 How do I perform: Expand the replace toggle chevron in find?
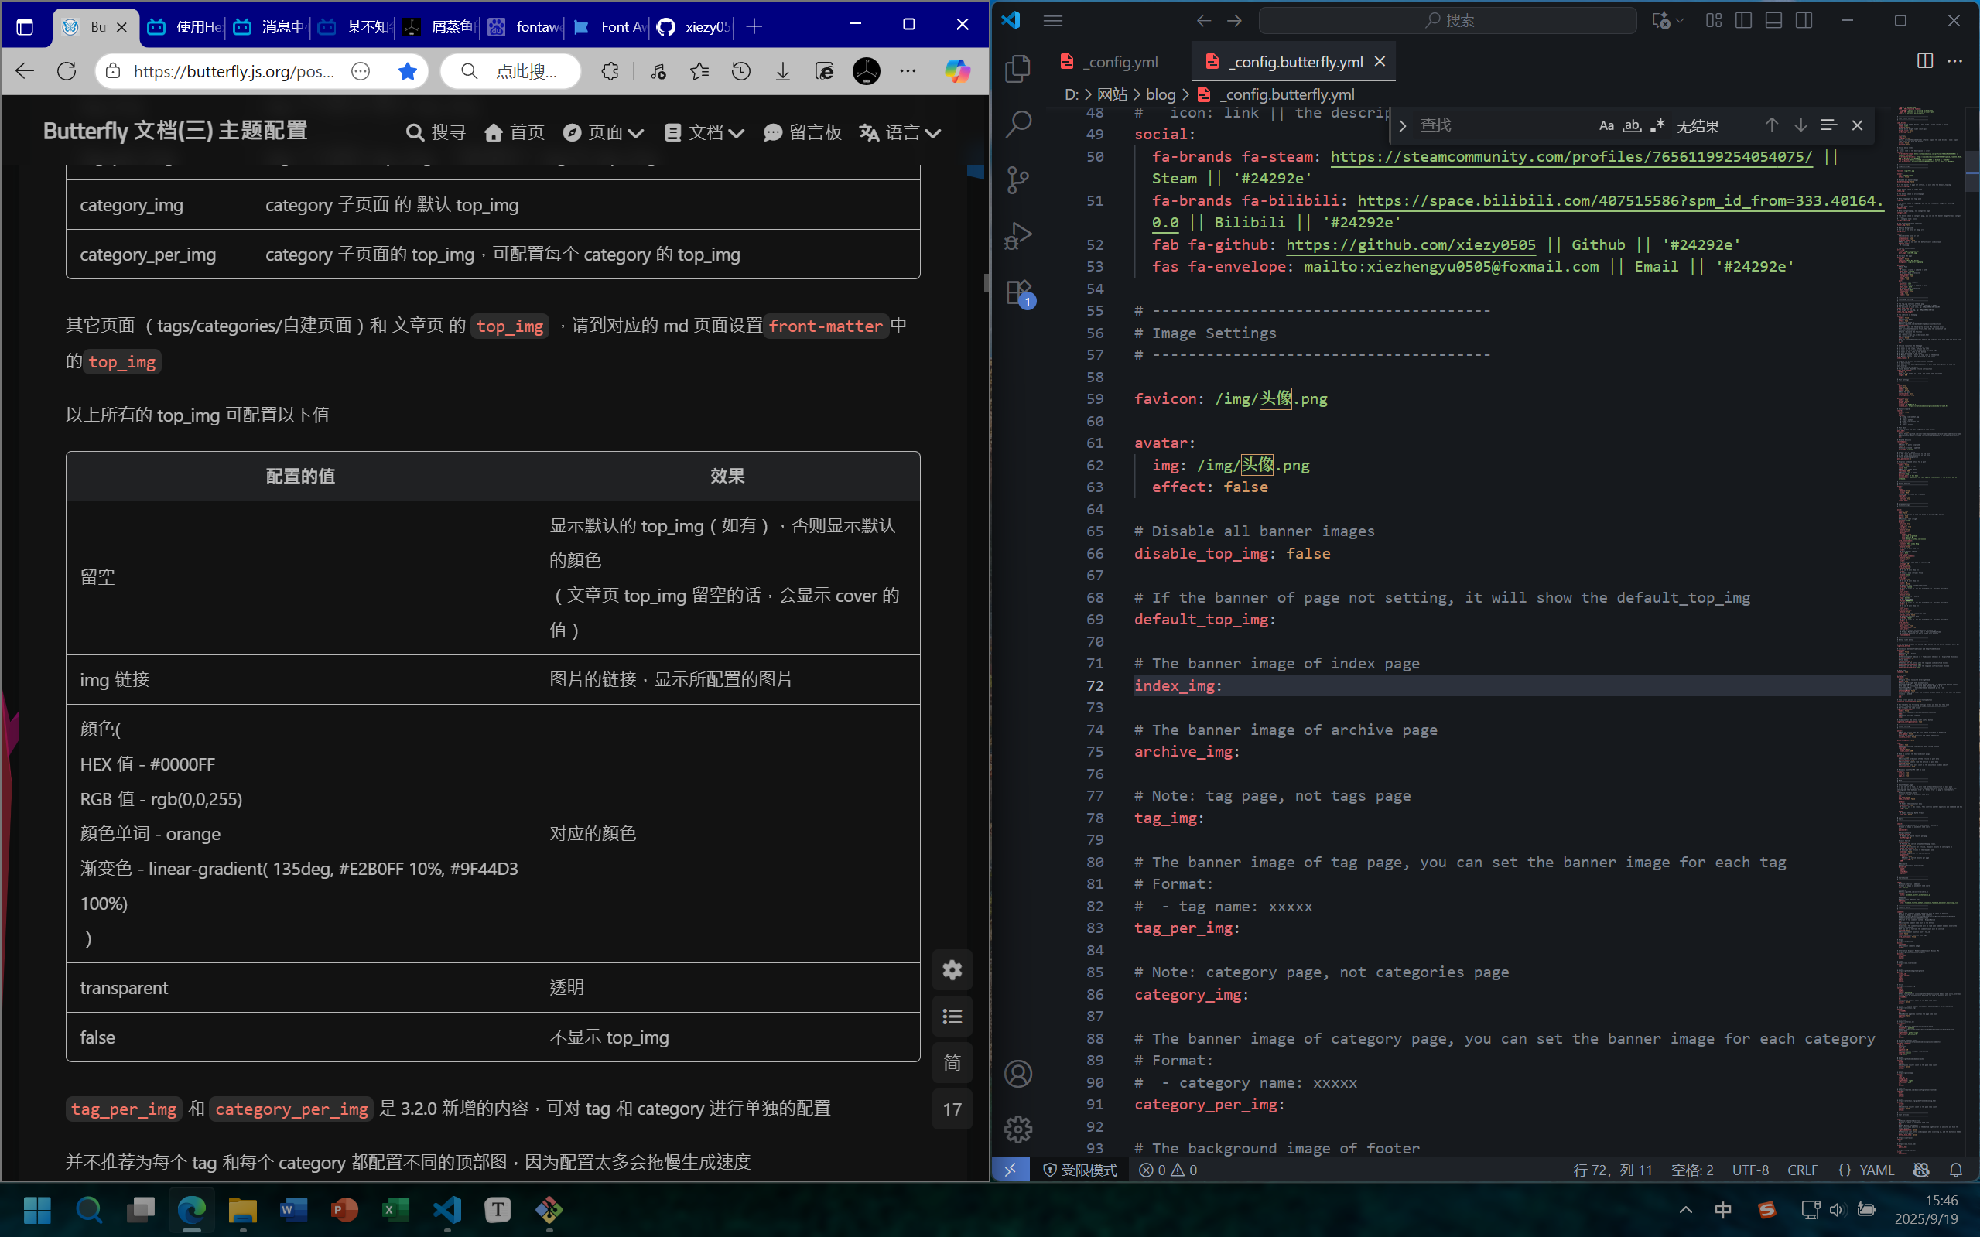point(1402,125)
